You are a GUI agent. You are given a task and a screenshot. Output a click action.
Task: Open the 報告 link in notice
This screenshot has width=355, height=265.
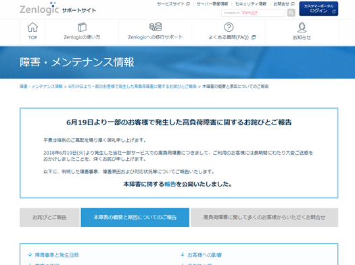[170, 184]
